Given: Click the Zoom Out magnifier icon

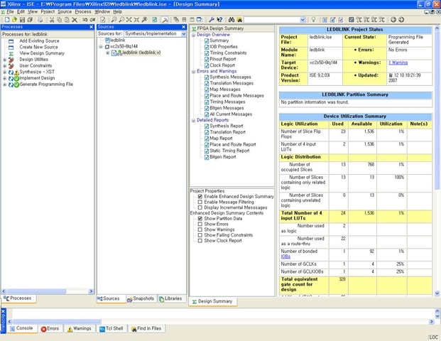Looking at the screenshot, I should pos(121,19).
